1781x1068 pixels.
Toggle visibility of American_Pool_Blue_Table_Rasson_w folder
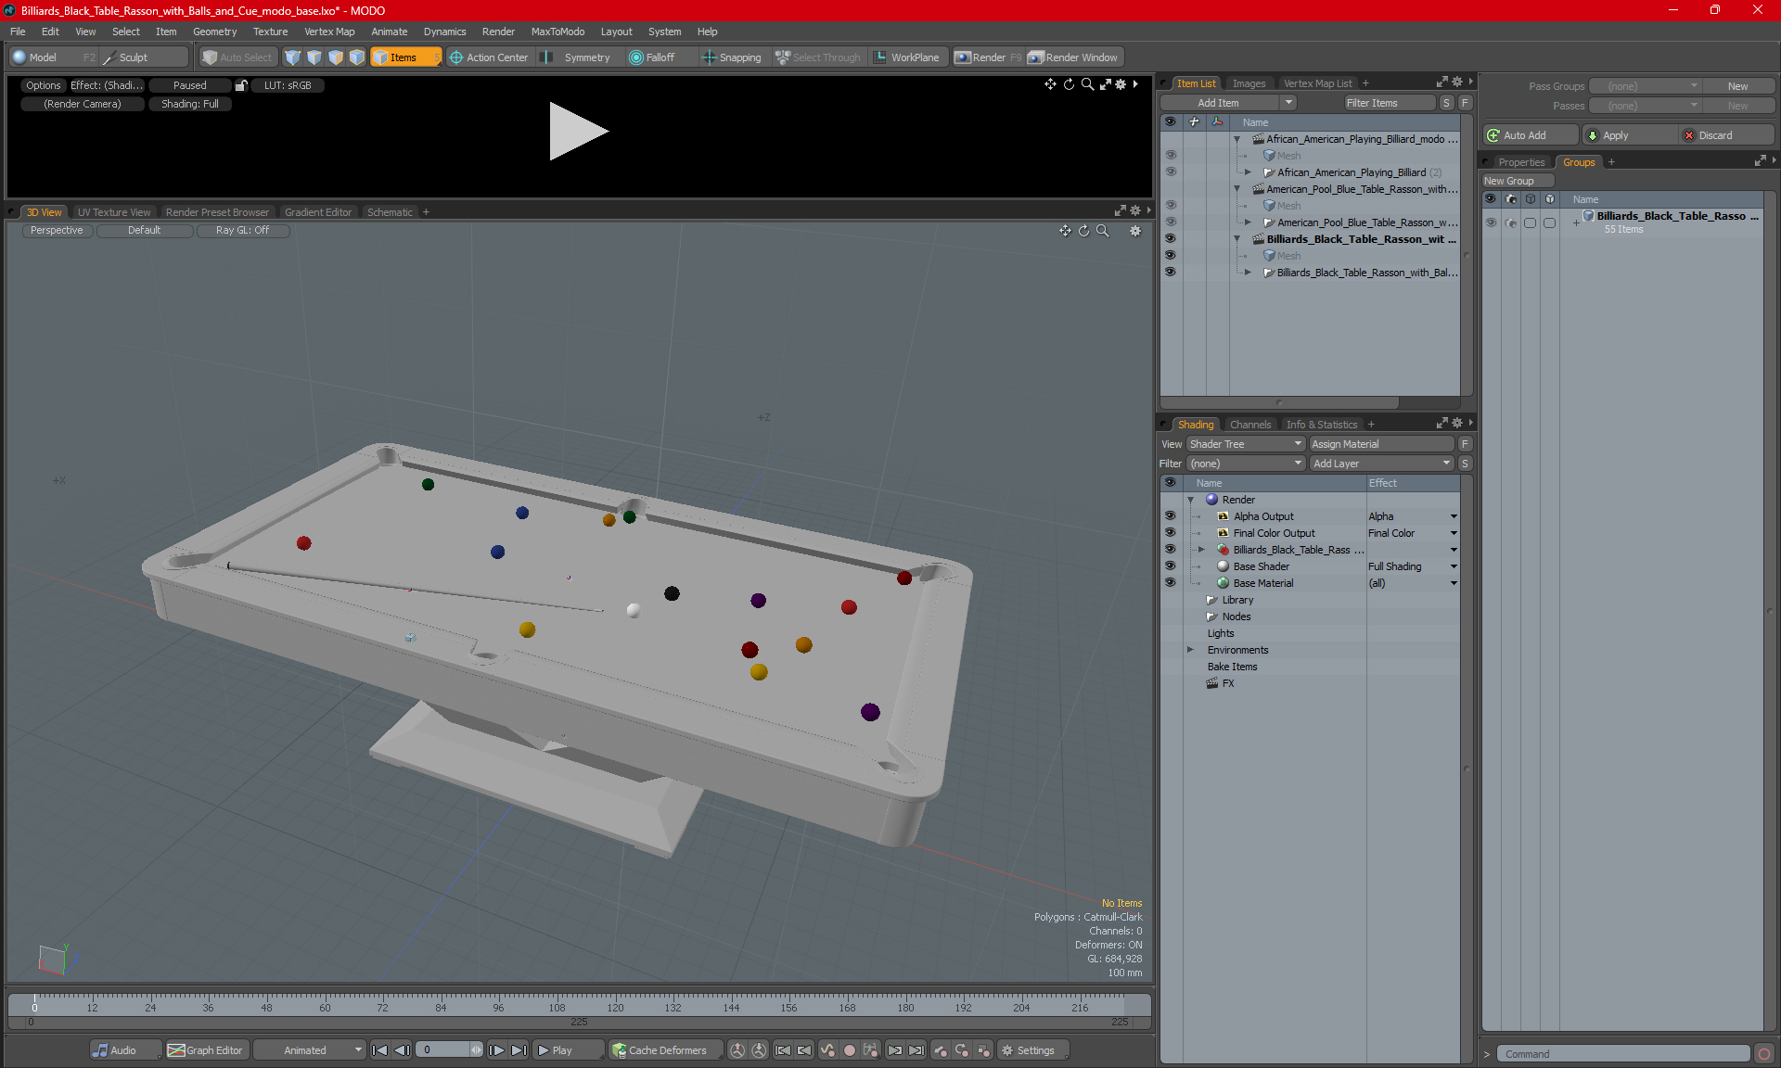point(1170,222)
